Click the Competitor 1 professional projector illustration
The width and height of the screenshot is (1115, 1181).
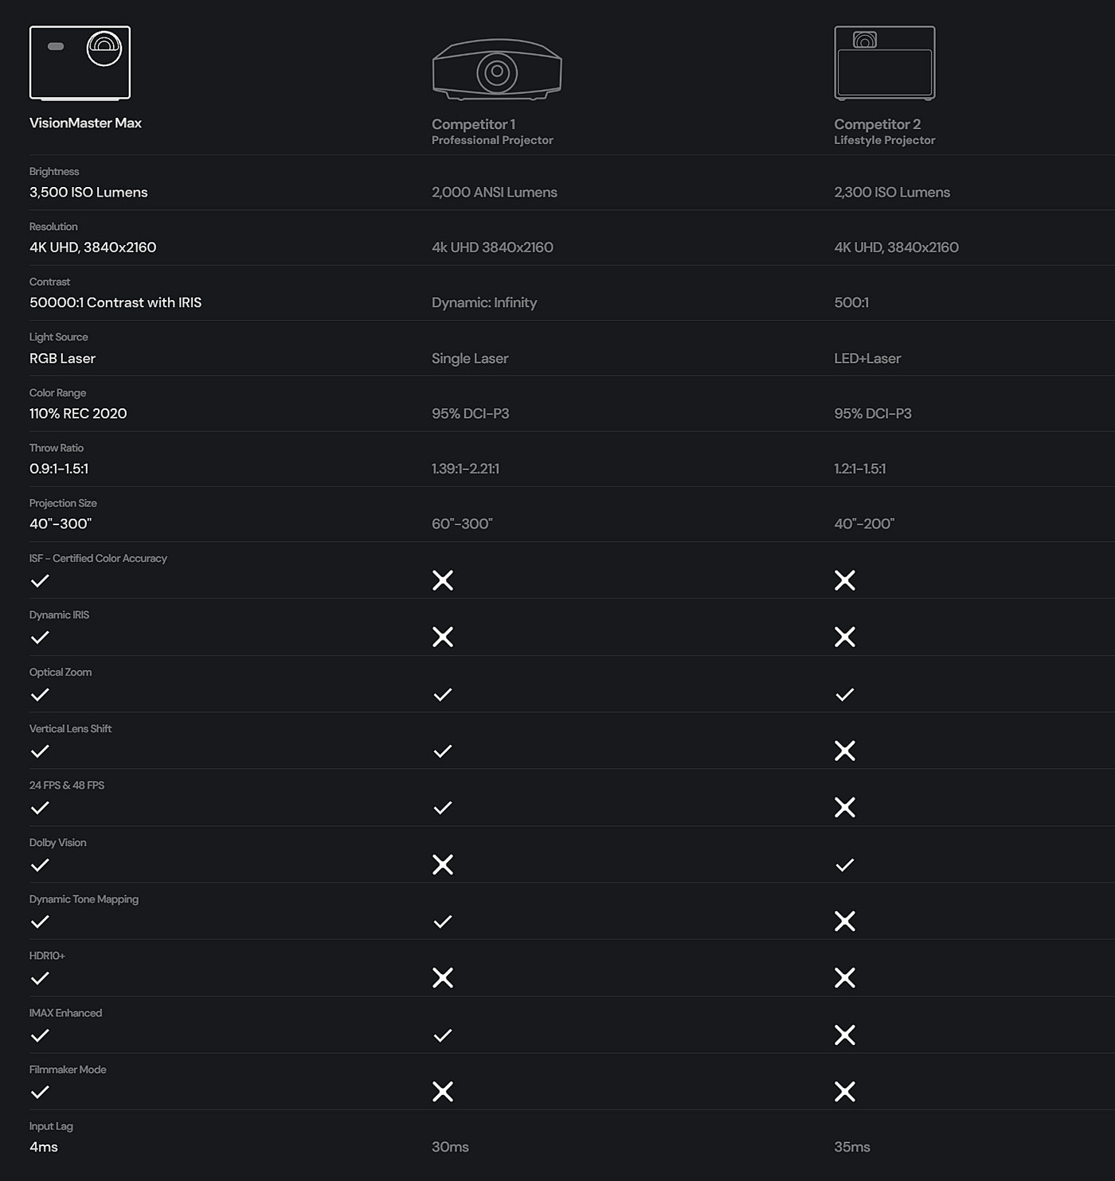coord(497,71)
